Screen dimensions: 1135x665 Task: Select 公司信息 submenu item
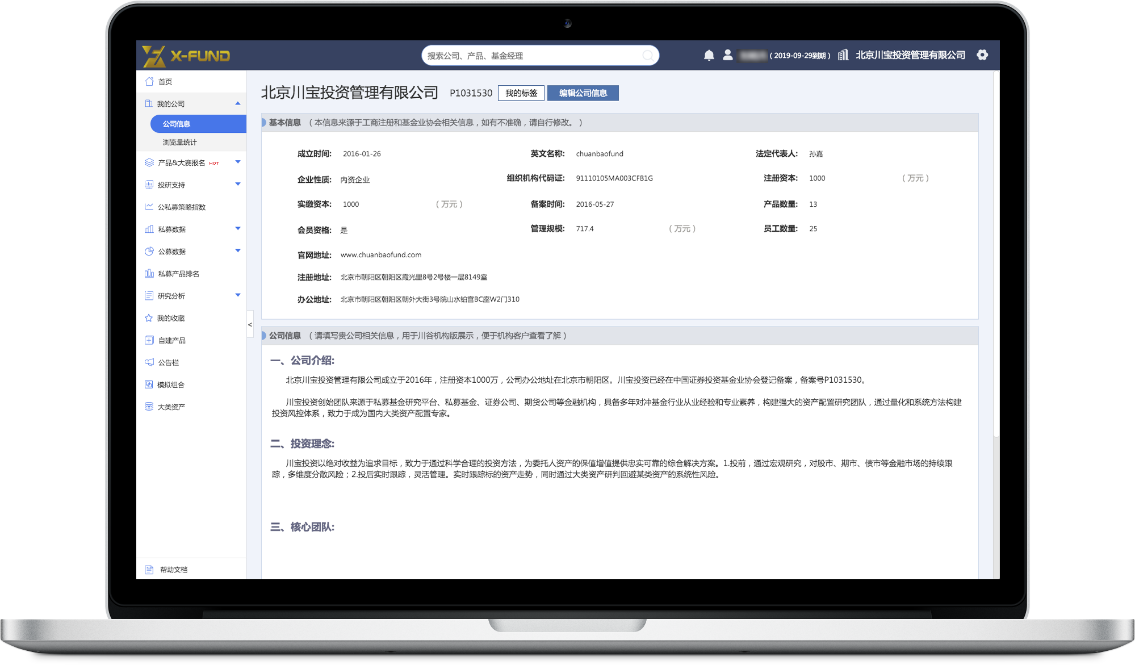(198, 124)
